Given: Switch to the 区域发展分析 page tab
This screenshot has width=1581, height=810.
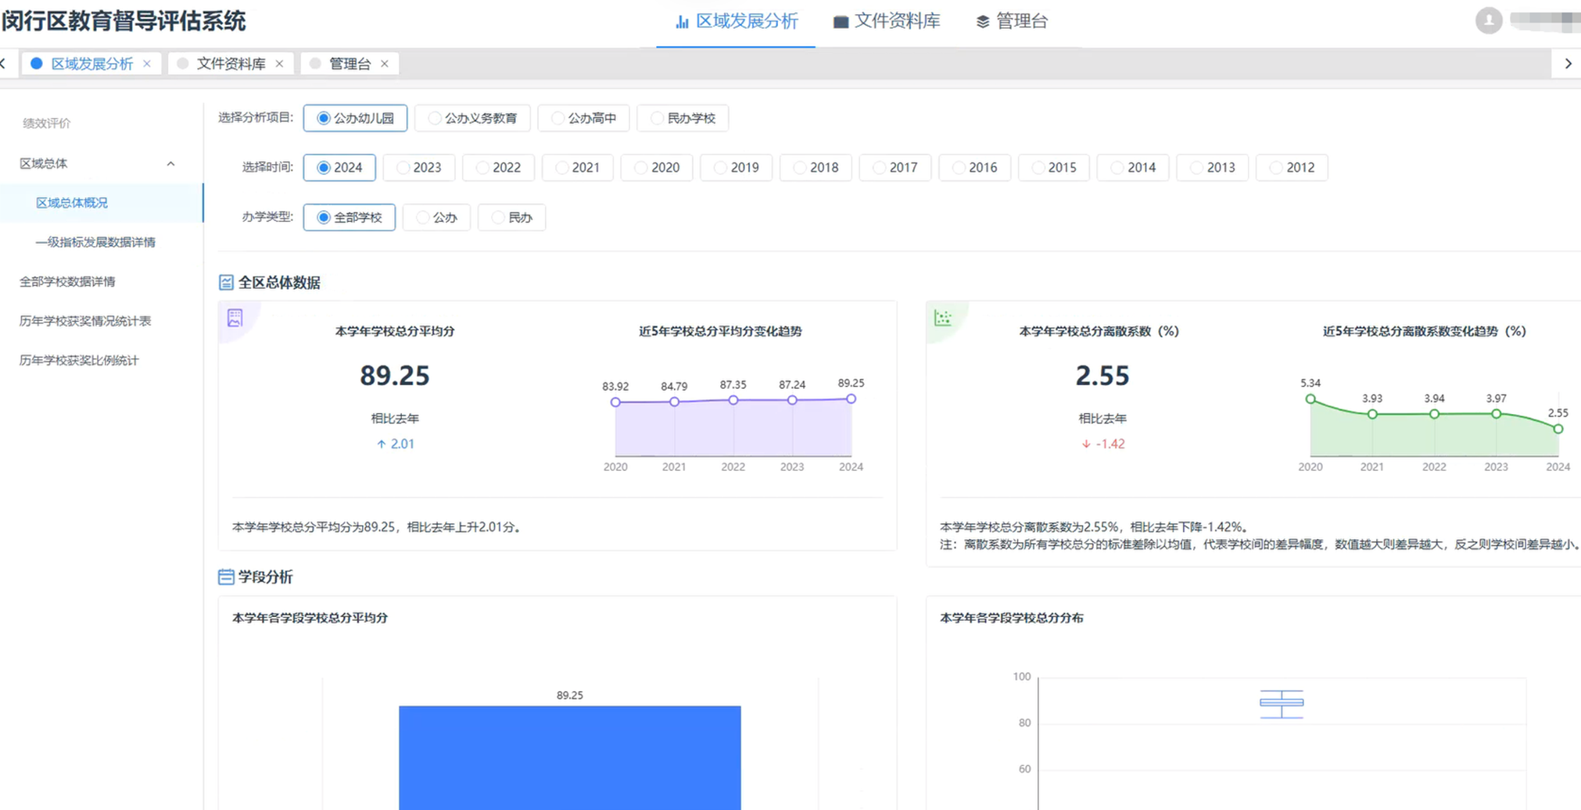Looking at the screenshot, I should click(91, 64).
